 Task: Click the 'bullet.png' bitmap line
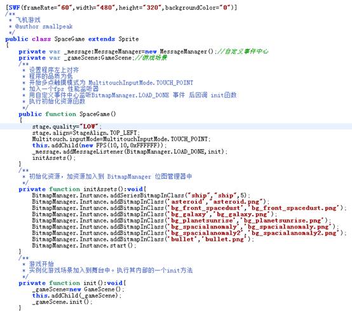(x=143, y=239)
